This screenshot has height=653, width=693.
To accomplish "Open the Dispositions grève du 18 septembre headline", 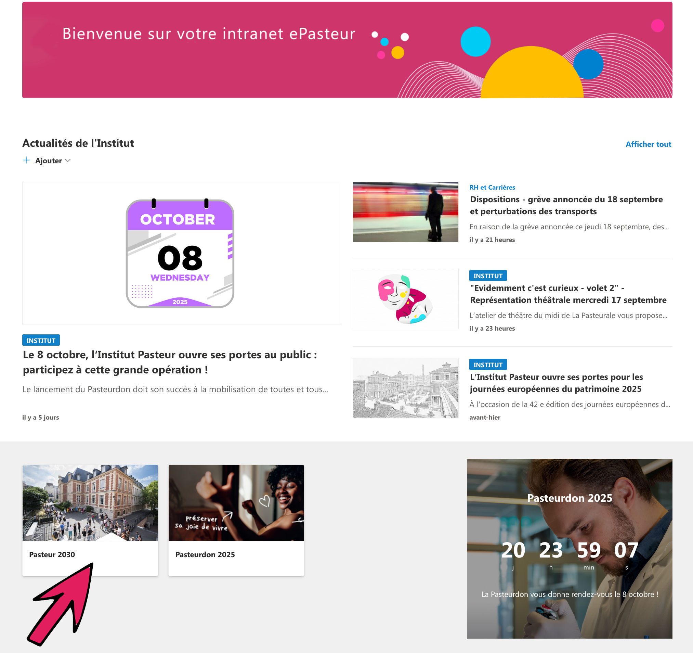I will point(566,205).
